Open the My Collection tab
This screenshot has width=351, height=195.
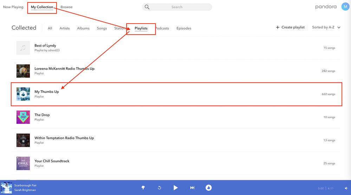(x=42, y=7)
